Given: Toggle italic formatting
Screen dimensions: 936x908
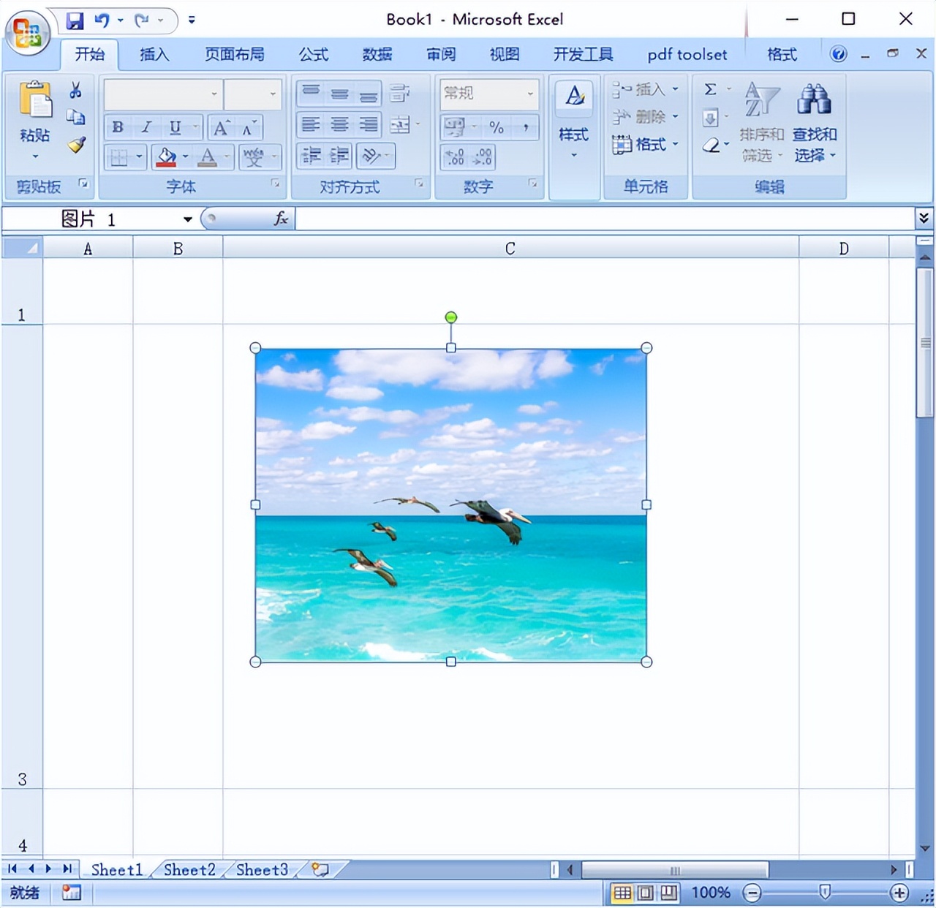Looking at the screenshot, I should coord(146,127).
